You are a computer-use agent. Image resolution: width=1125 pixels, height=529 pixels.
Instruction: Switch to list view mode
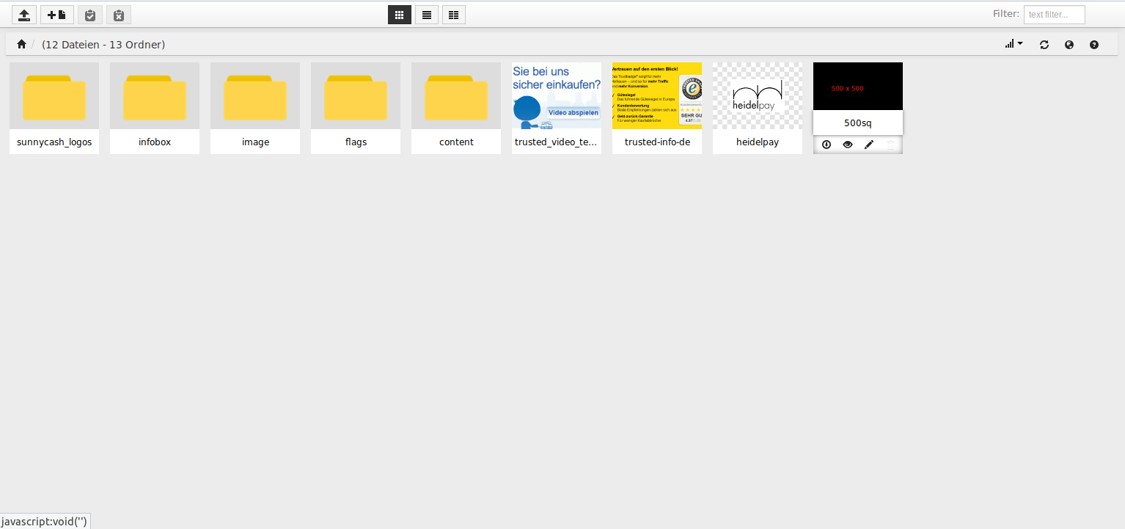pyautogui.click(x=426, y=14)
